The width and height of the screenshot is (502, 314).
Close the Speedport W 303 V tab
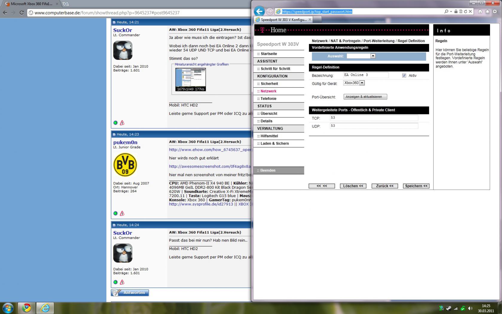[310, 19]
